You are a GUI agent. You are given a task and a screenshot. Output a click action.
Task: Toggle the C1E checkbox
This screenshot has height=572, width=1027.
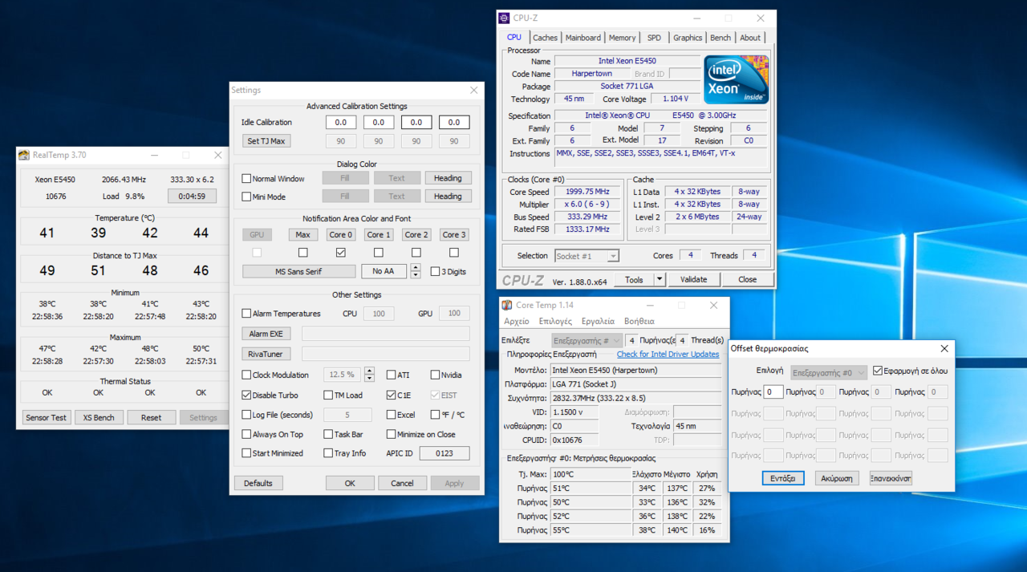[391, 395]
